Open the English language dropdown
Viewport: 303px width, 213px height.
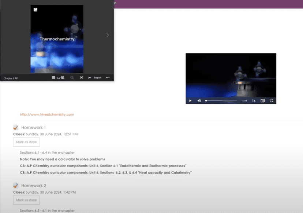pos(98,77)
